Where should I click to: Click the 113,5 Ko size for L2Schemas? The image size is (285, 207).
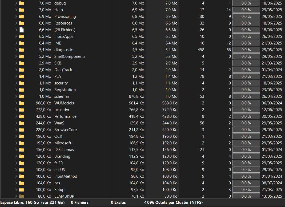click(x=137, y=150)
